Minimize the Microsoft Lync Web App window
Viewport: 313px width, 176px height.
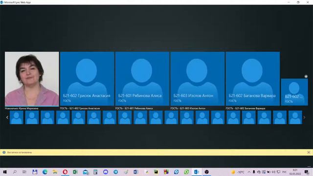(x=289, y=2)
